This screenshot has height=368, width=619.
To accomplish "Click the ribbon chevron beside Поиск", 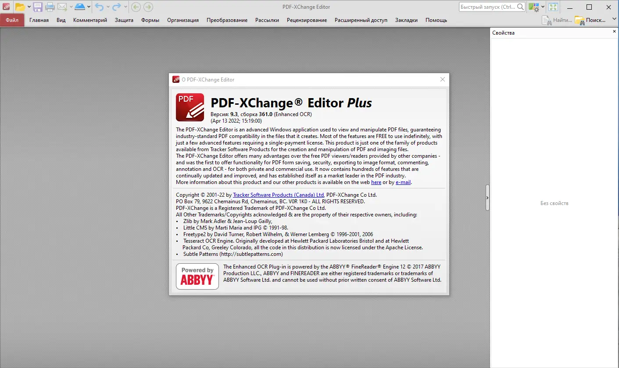I will 614,20.
